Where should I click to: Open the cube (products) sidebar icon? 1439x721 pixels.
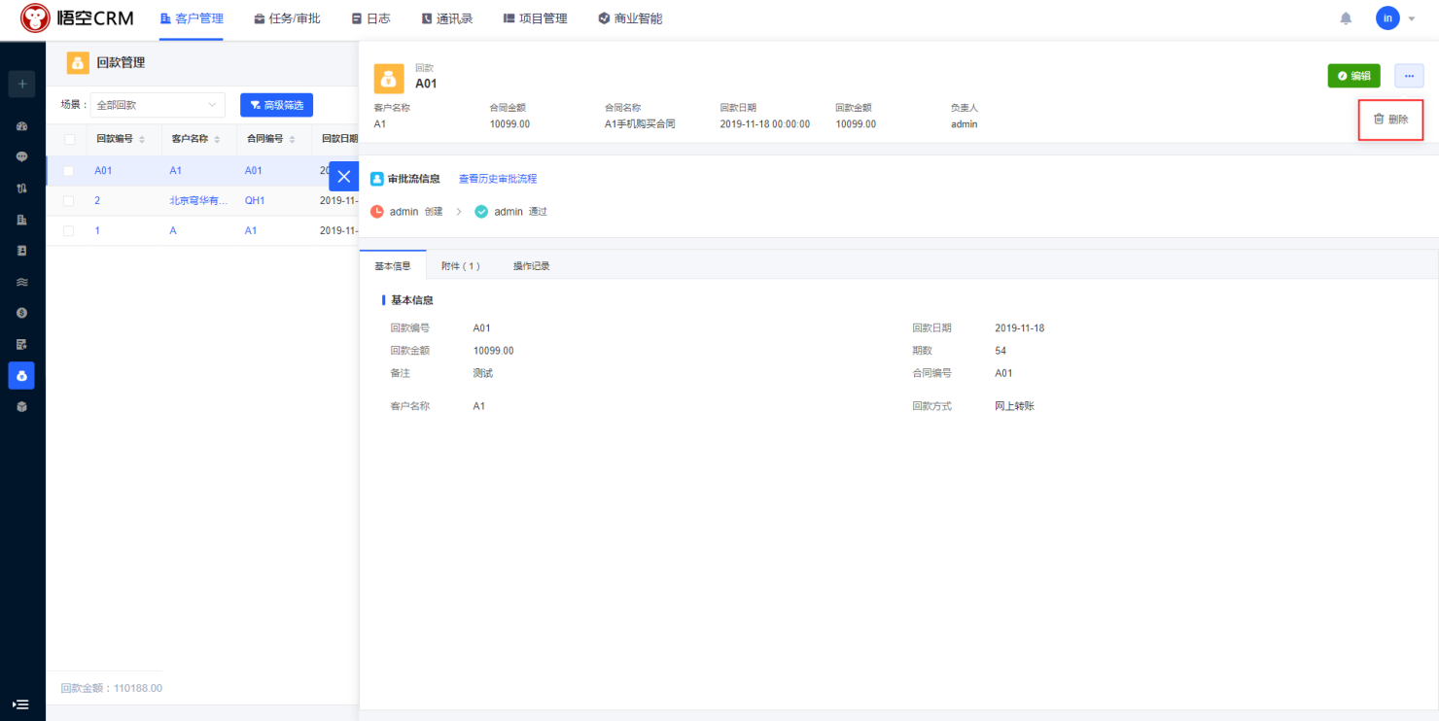21,406
